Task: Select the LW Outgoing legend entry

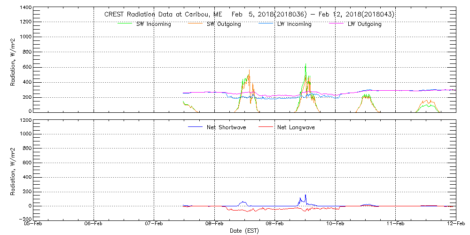Action: [364, 24]
